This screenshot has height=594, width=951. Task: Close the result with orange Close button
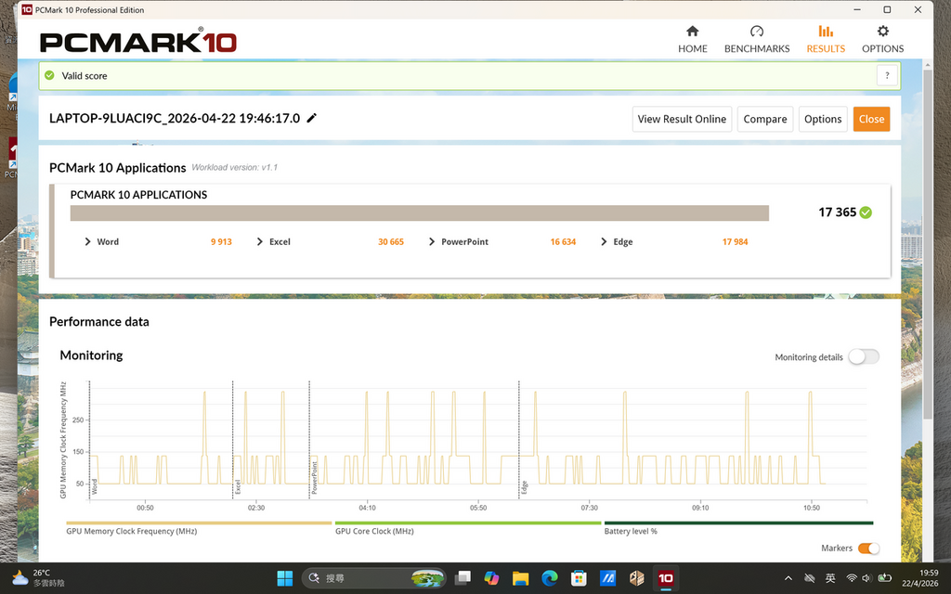tap(871, 119)
